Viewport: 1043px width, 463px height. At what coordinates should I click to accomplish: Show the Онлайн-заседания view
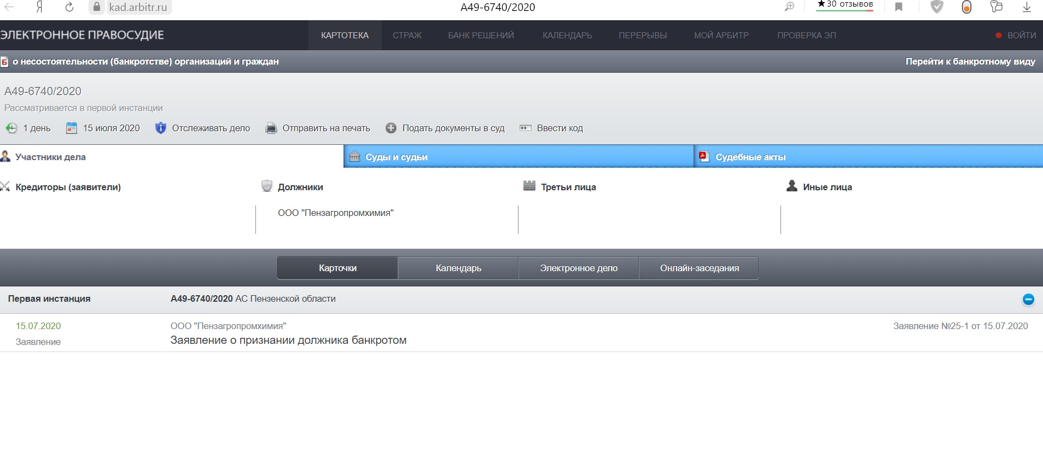pos(698,268)
